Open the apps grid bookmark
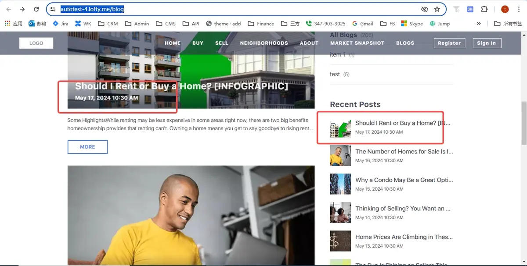This screenshot has width=527, height=266. pyautogui.click(x=14, y=24)
